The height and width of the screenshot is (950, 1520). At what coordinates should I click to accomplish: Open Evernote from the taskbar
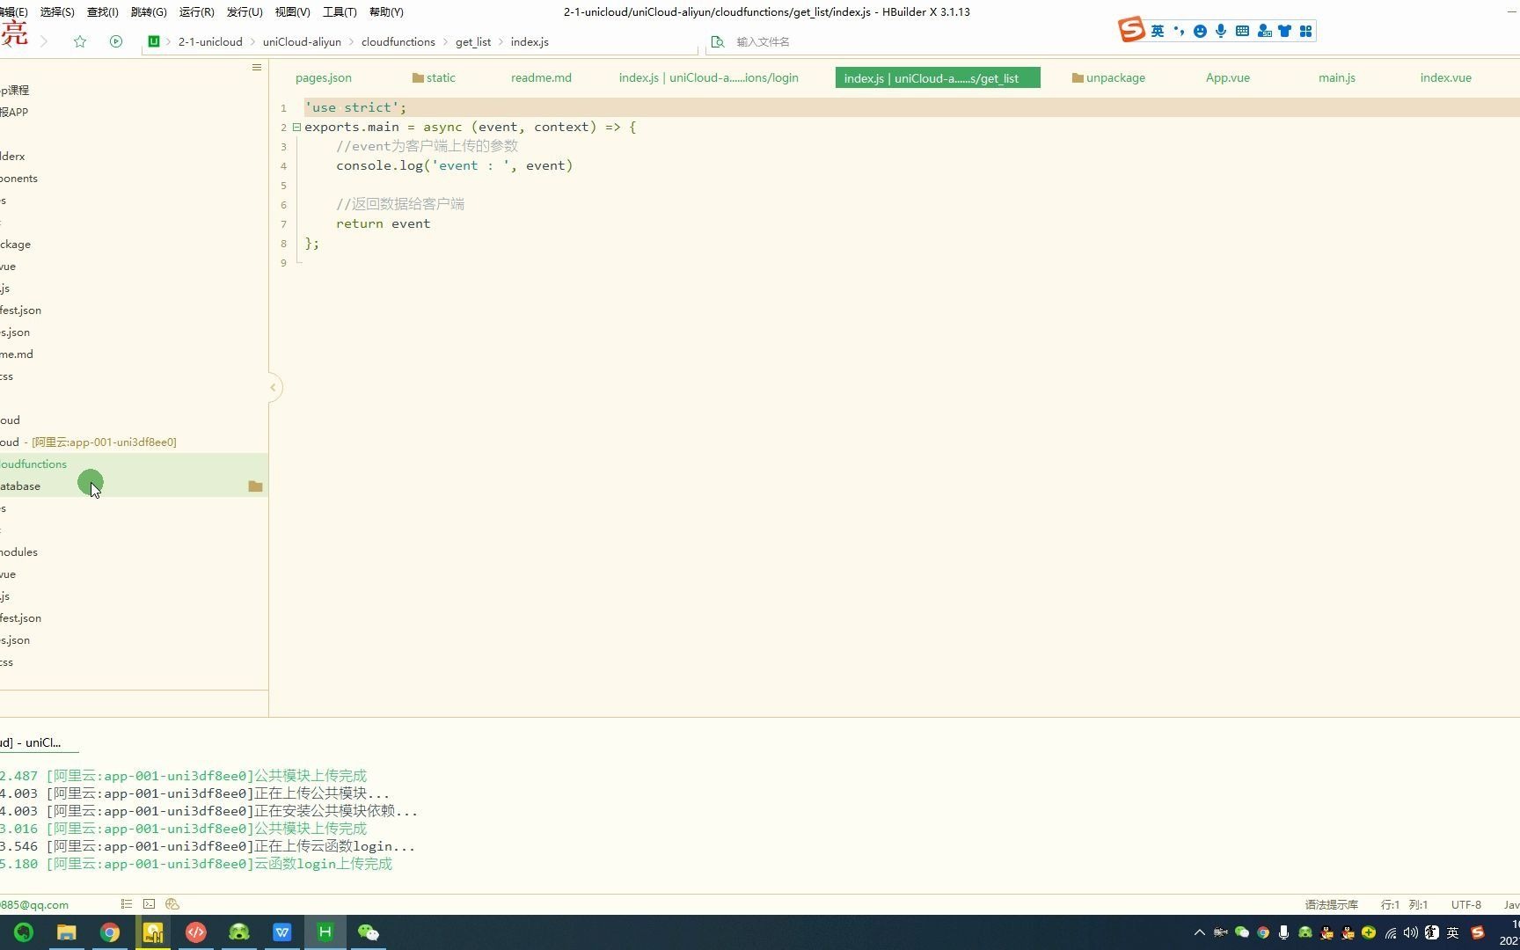click(x=24, y=932)
